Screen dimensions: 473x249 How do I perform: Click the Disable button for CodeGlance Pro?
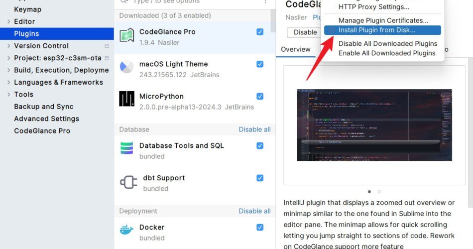pyautogui.click(x=304, y=32)
